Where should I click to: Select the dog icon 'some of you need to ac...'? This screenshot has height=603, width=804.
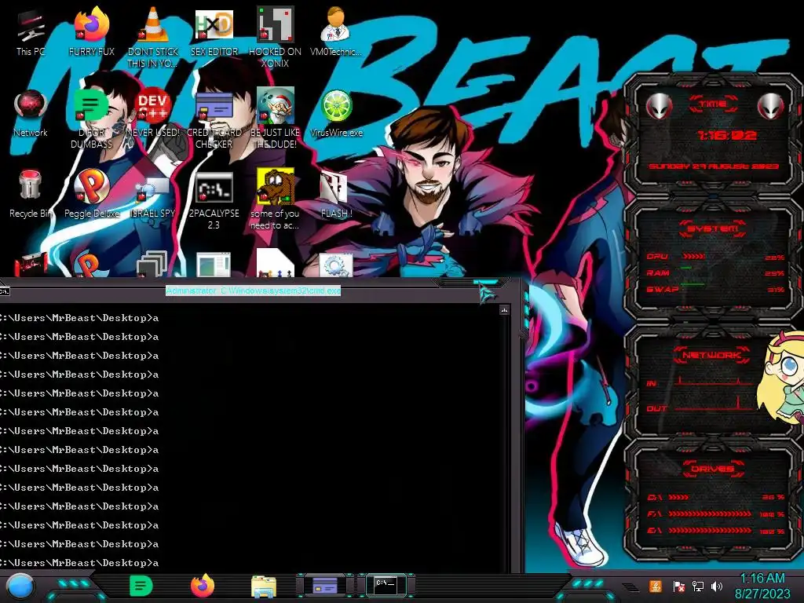point(276,200)
